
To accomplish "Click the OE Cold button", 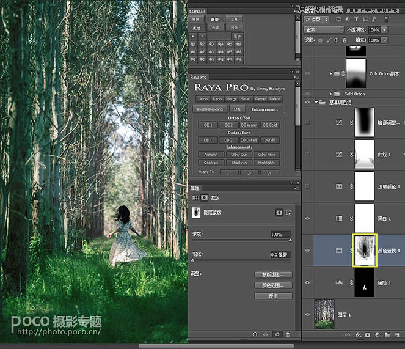I will coord(269,125).
